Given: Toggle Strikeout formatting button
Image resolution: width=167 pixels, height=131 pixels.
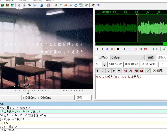Looking at the screenshot, I should (114, 71).
